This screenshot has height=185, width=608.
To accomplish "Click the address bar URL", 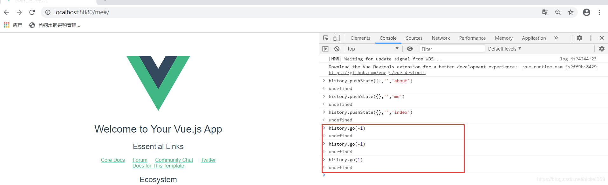I will pyautogui.click(x=82, y=12).
